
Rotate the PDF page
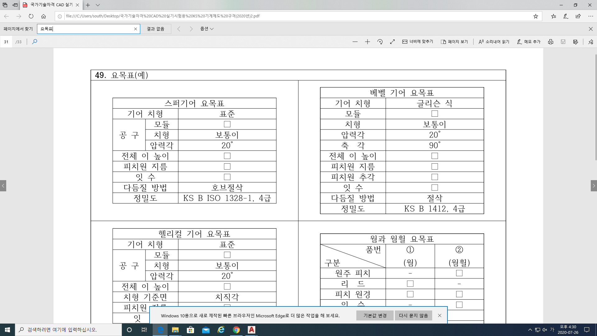(x=380, y=42)
